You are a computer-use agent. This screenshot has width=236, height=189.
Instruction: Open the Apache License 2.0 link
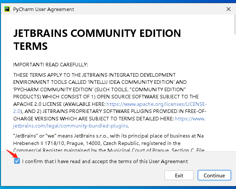click(x=156, y=104)
